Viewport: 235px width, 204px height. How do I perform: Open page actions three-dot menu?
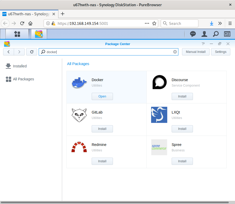pyautogui.click(x=147, y=24)
